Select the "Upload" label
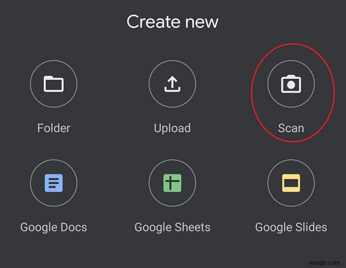Screen dimensions: 346x268 pos(172,129)
